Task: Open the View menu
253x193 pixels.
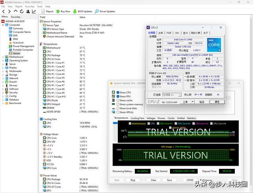Action: (x=10, y=6)
